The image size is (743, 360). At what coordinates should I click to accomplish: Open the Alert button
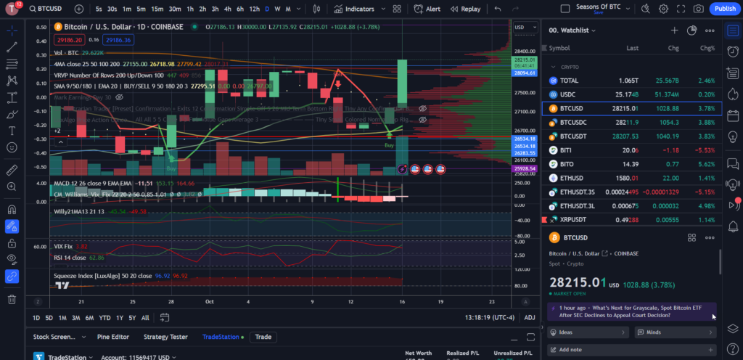pyautogui.click(x=427, y=9)
